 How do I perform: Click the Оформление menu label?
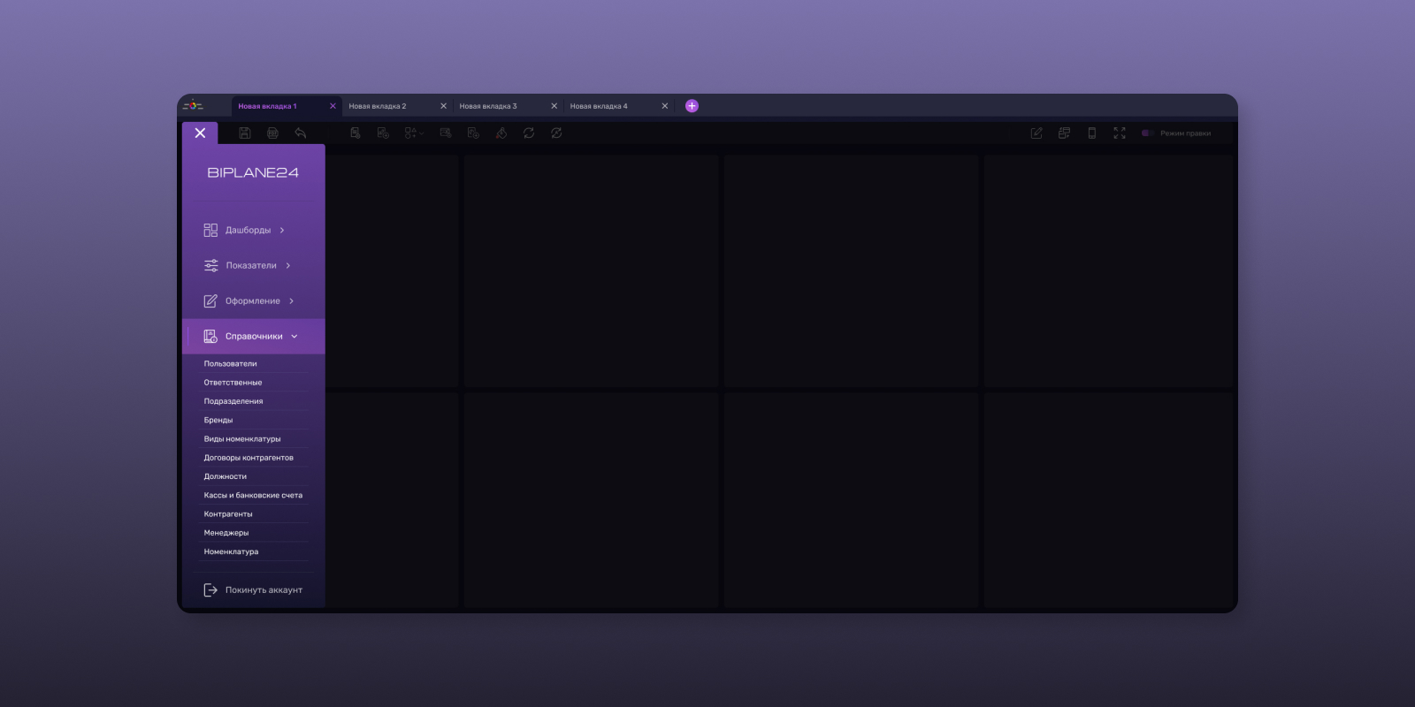click(253, 300)
